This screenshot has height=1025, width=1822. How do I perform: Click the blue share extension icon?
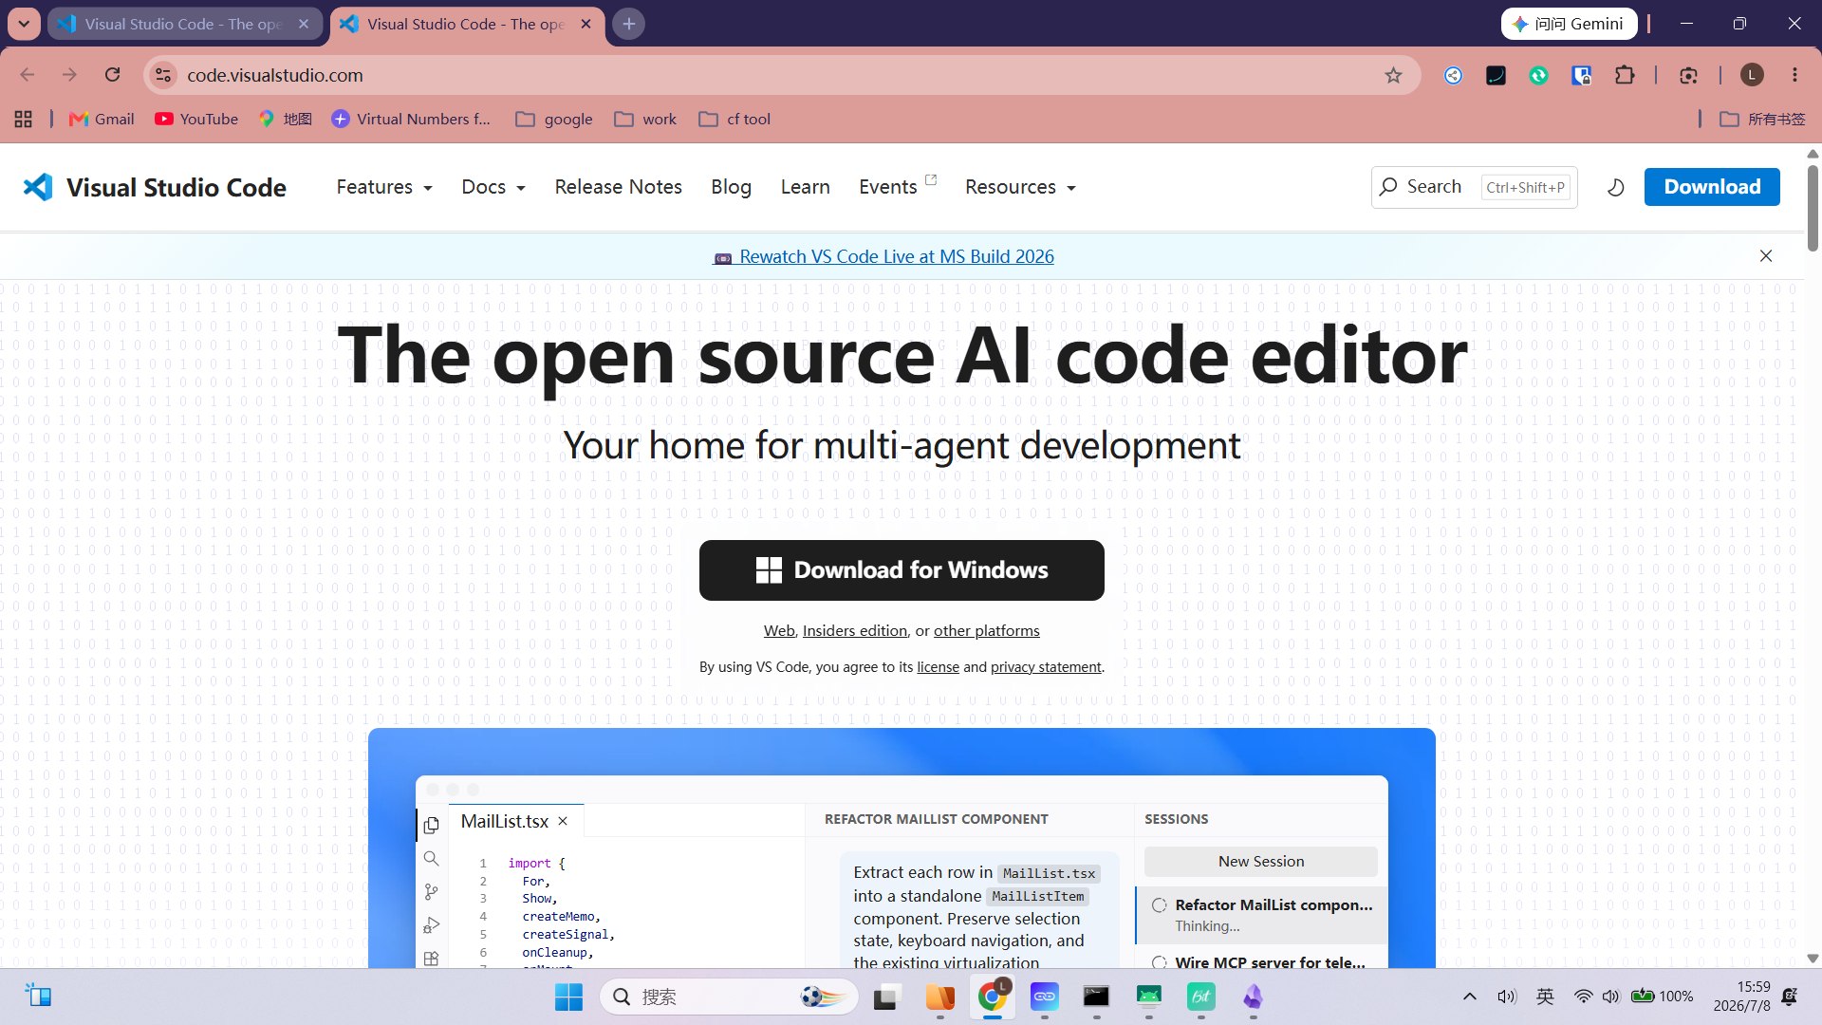point(1453,75)
